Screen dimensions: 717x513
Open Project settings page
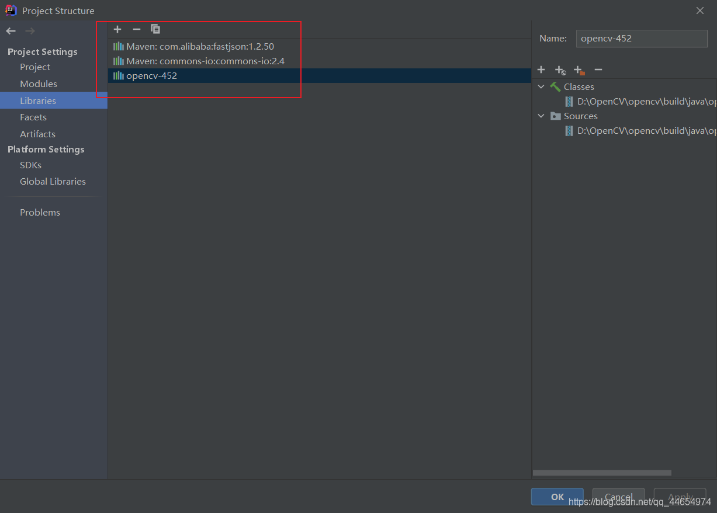(35, 67)
